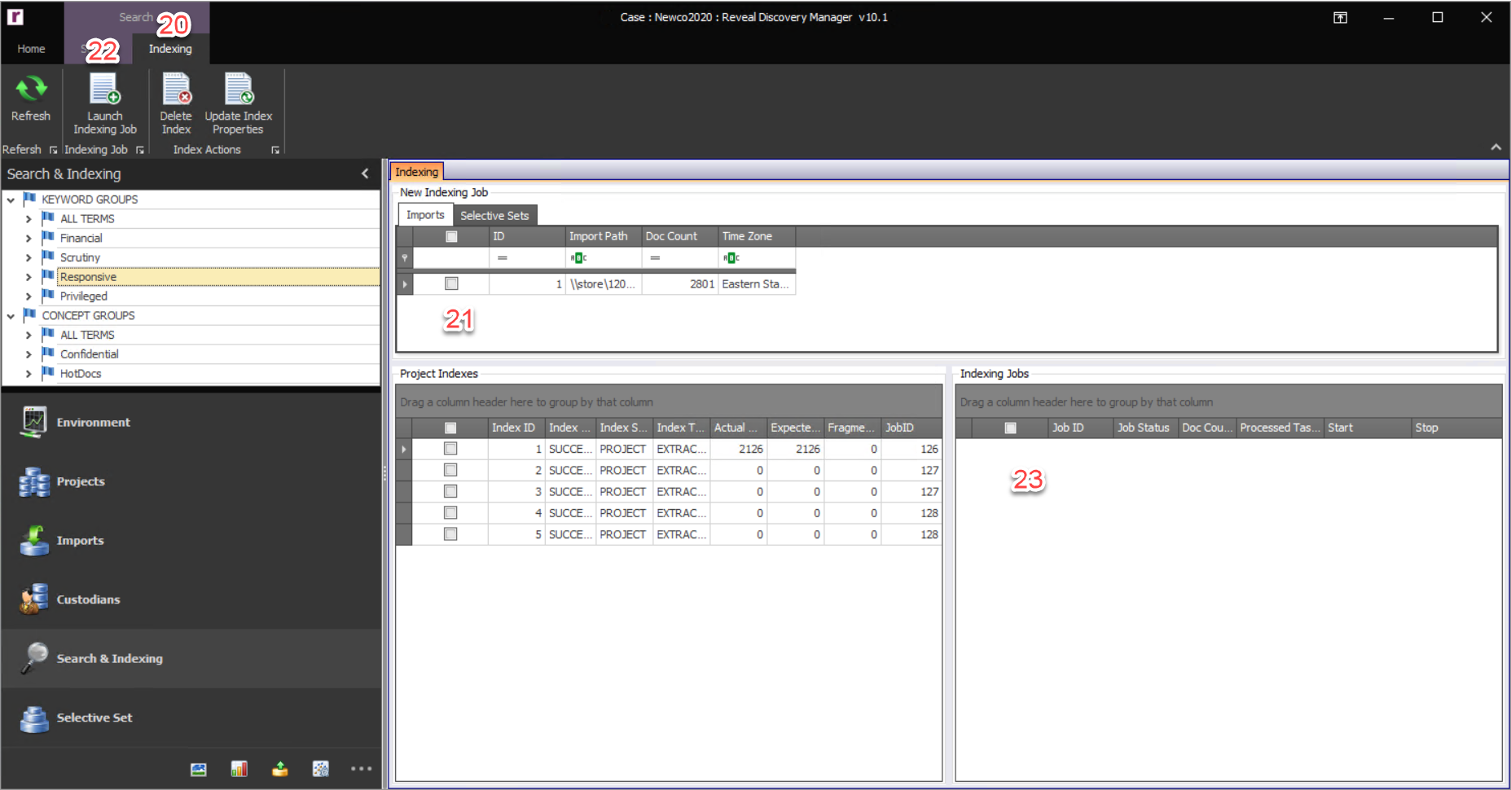Toggle select-all checkbox in the Imports grid header
The height and width of the screenshot is (790, 1511).
(451, 236)
